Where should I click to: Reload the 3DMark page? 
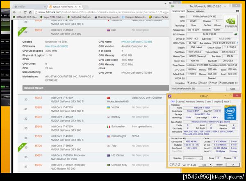coord(25,12)
